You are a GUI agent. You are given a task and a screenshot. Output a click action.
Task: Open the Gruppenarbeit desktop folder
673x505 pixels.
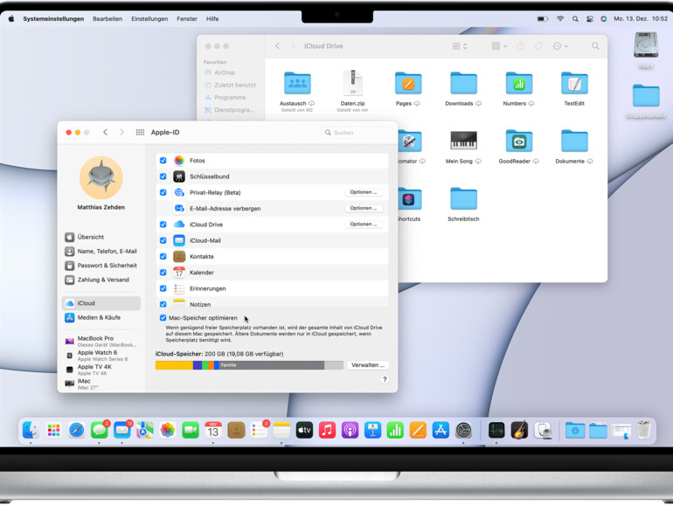coord(646,96)
